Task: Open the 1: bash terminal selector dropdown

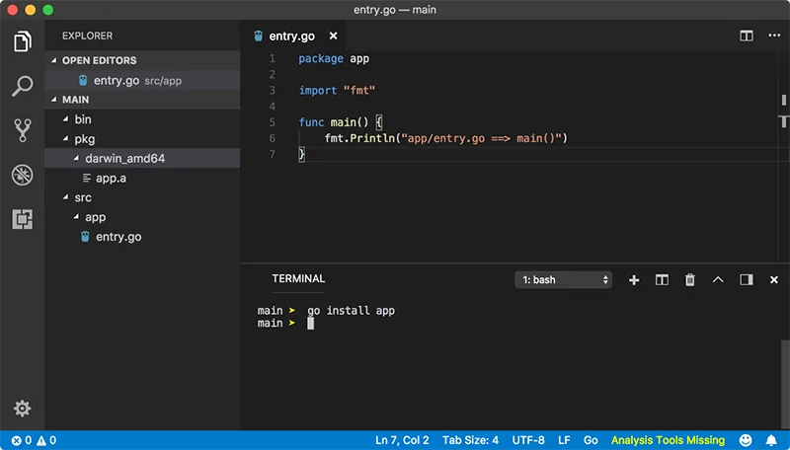Action: (563, 280)
